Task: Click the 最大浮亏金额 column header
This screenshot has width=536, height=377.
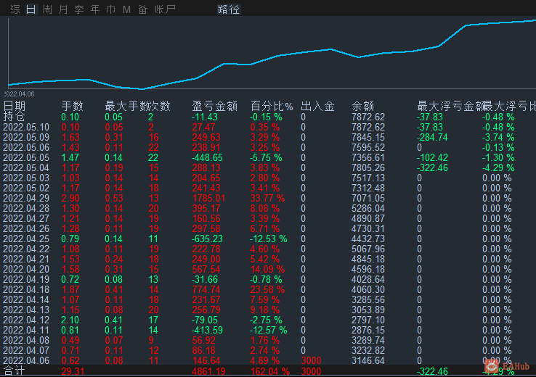Action: click(x=450, y=106)
